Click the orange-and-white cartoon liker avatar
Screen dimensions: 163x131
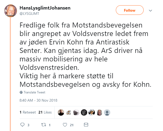click(x=69, y=112)
